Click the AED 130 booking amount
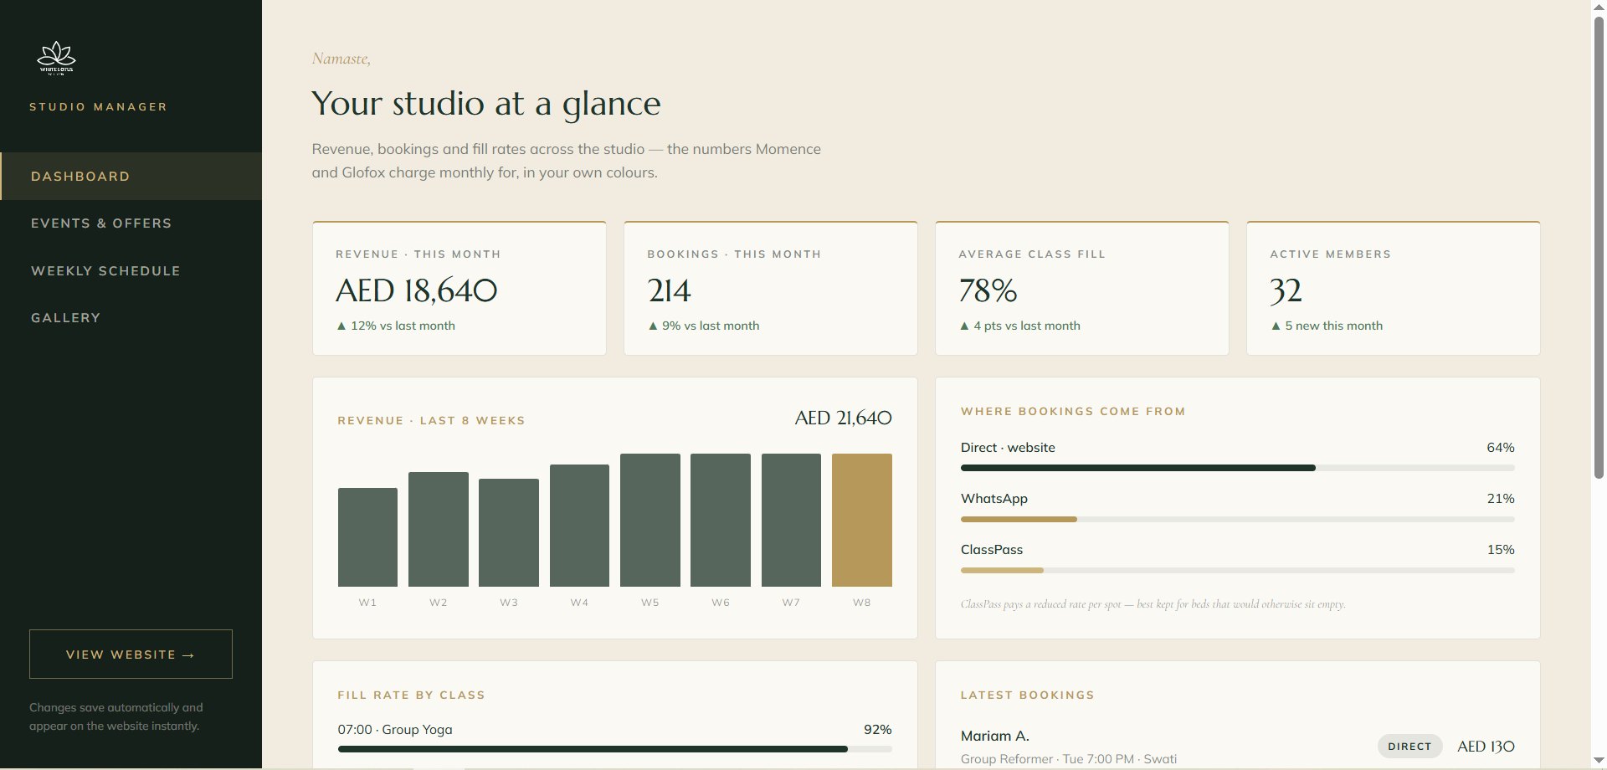This screenshot has height=770, width=1607. [x=1486, y=747]
